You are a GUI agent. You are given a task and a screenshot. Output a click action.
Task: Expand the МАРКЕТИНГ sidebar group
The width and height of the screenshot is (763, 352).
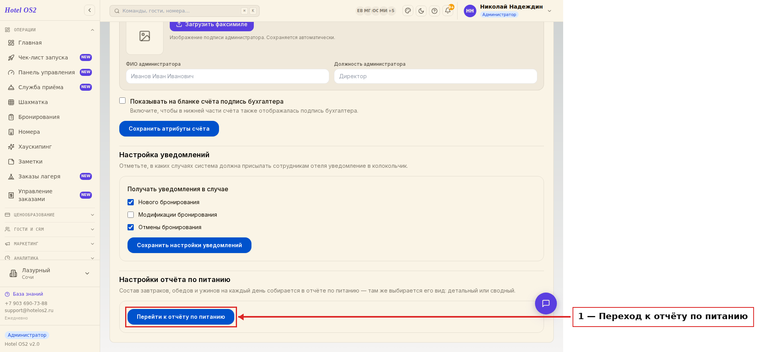[x=50, y=244]
